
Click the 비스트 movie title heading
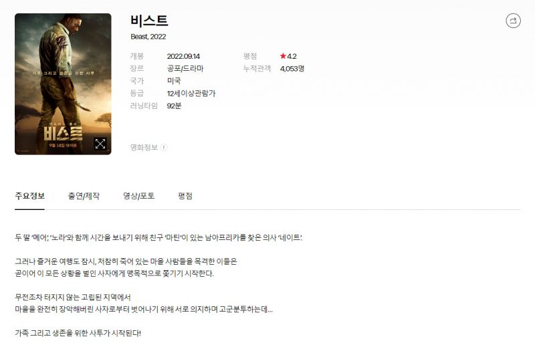coord(149,21)
